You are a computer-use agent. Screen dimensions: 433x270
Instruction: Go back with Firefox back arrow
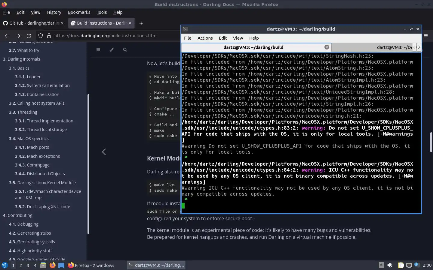(7, 36)
